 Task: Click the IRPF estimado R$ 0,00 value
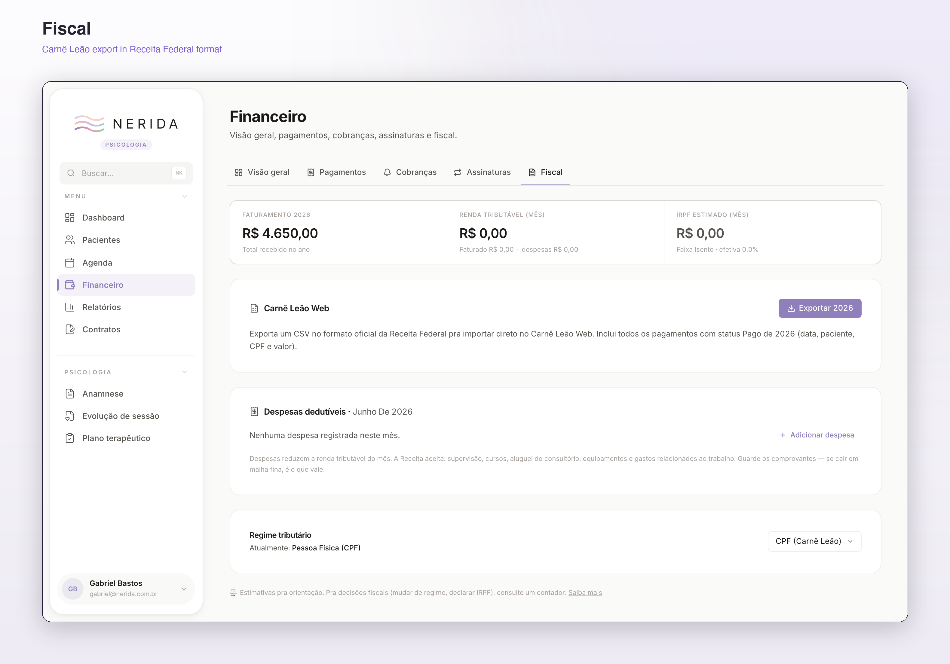click(x=700, y=233)
